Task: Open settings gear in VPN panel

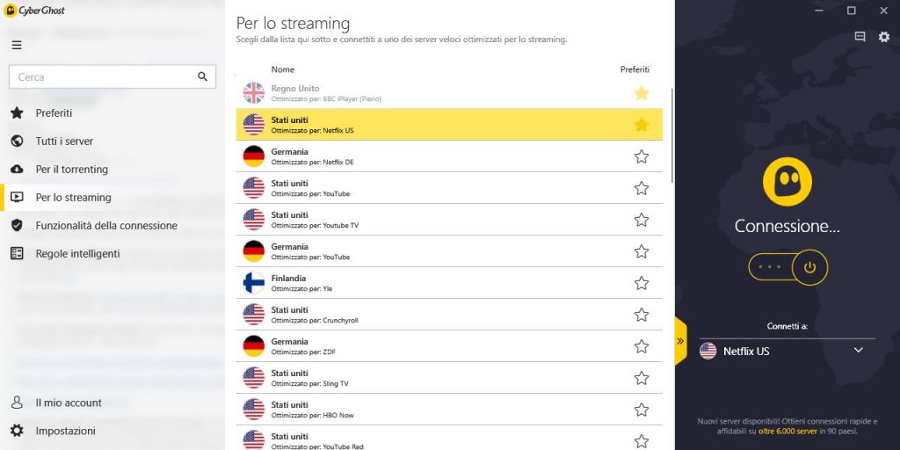Action: coord(884,37)
